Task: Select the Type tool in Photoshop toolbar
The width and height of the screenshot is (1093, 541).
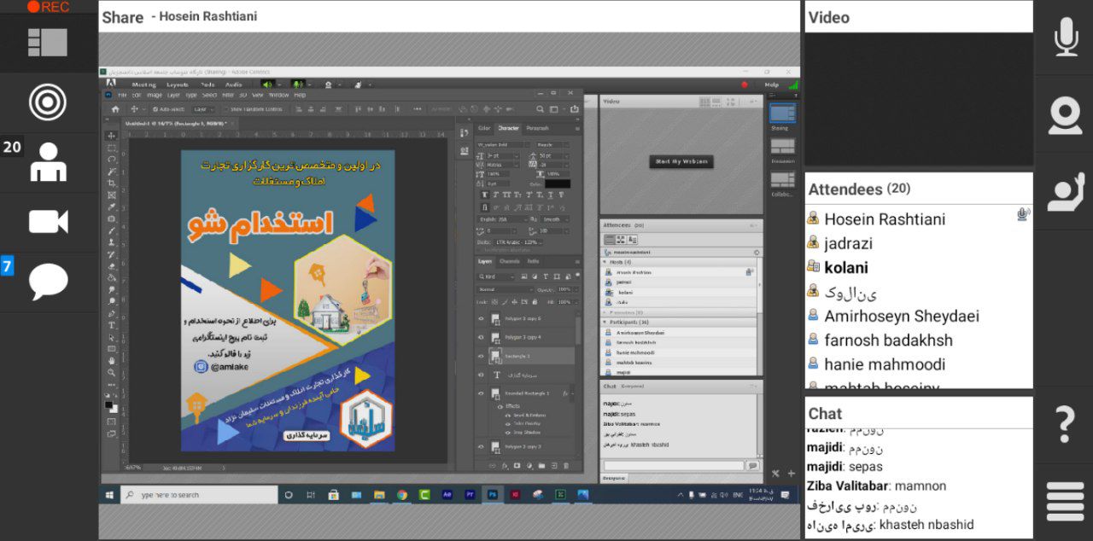Action: 112,325
